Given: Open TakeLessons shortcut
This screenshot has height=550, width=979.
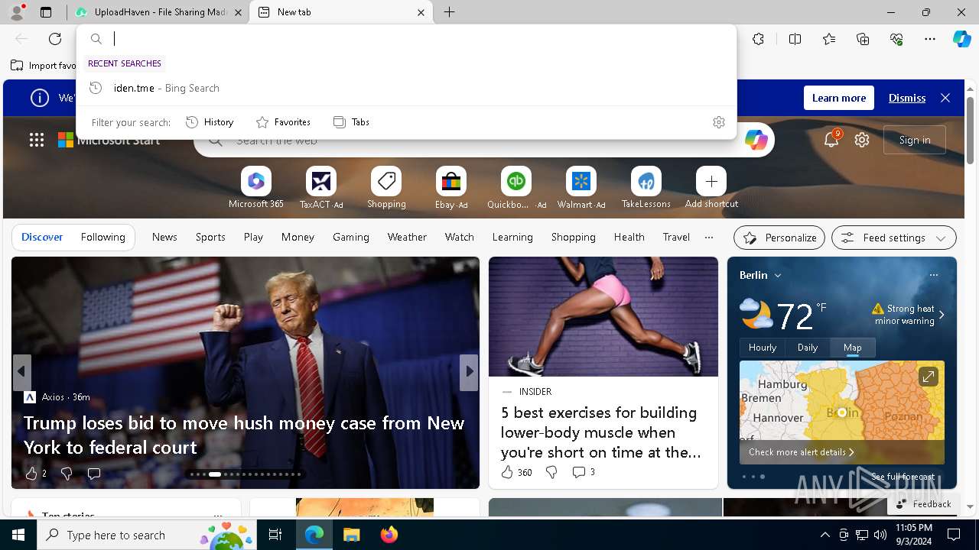Looking at the screenshot, I should tap(646, 188).
